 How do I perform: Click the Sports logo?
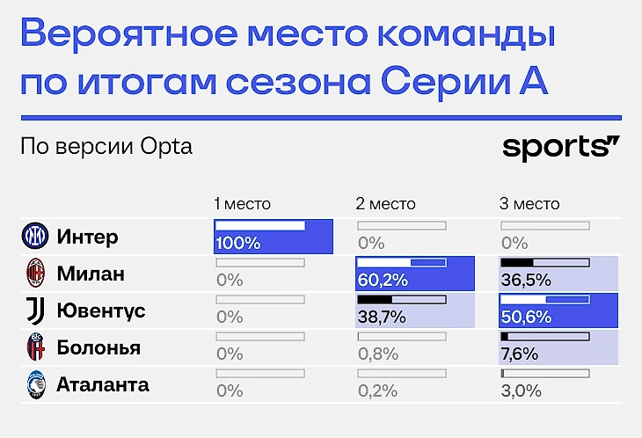pyautogui.click(x=561, y=147)
